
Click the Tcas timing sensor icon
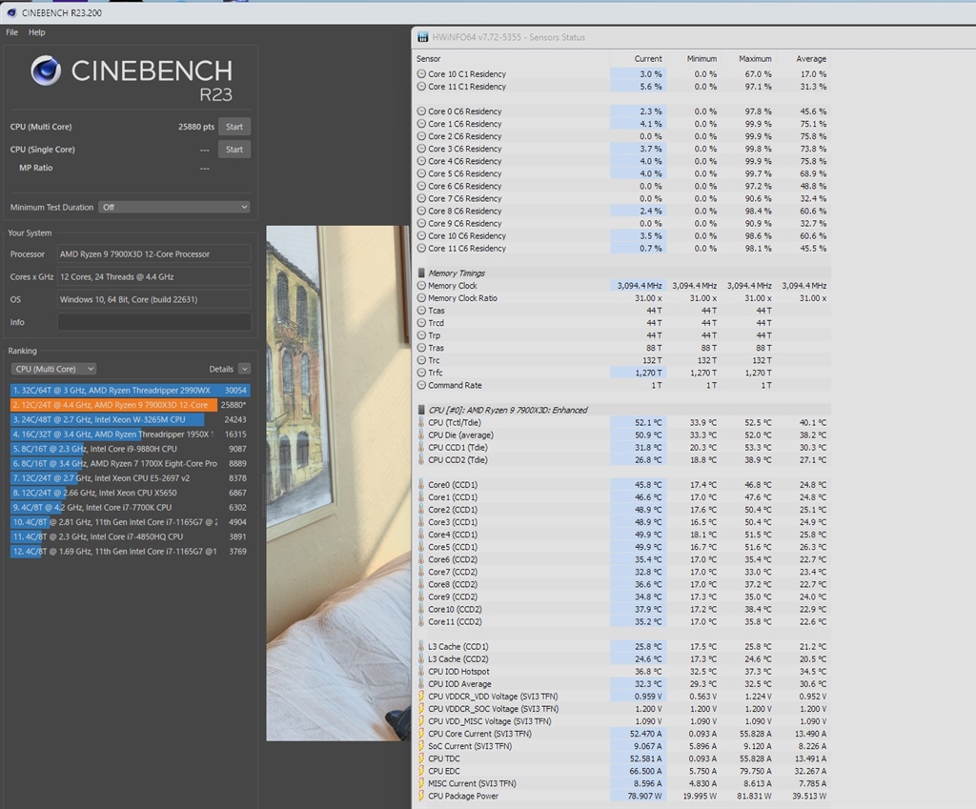click(x=421, y=311)
